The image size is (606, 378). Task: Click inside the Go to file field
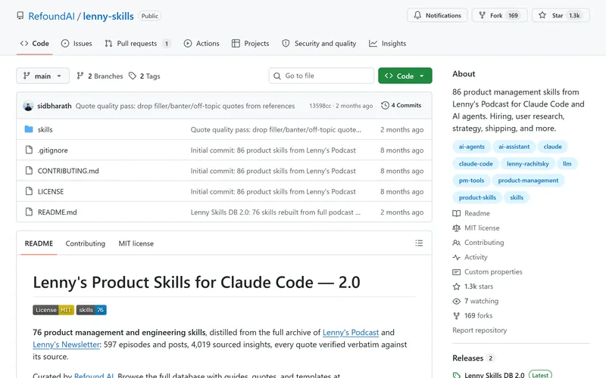(321, 76)
